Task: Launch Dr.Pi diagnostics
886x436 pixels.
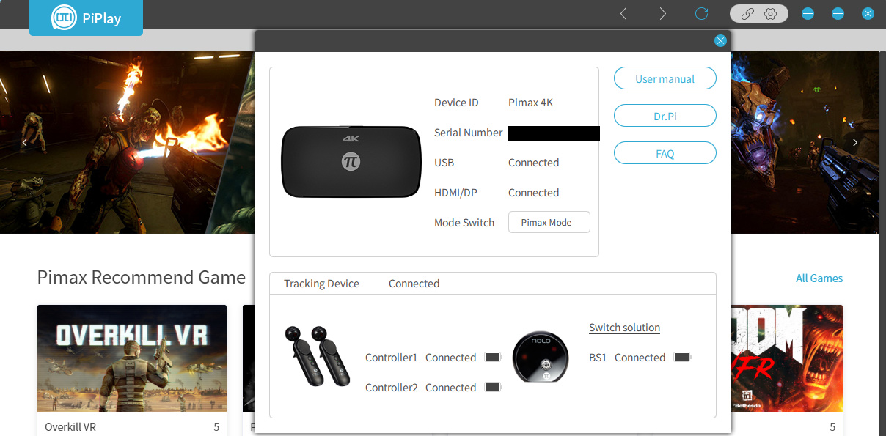Action: tap(664, 116)
